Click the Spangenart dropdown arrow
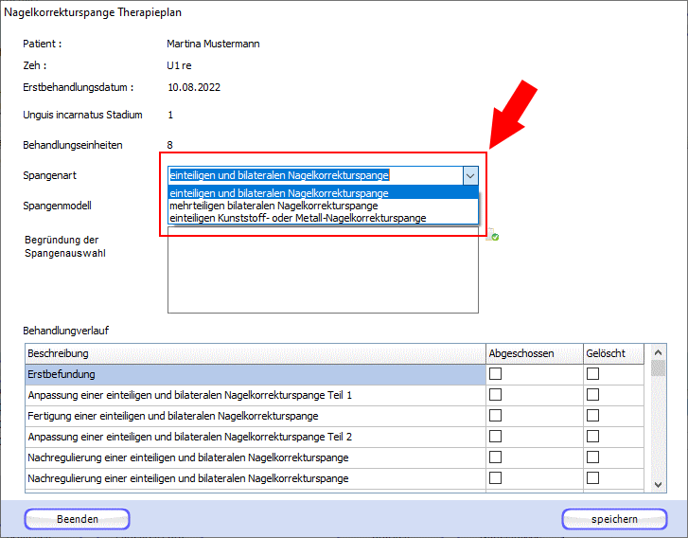 (469, 175)
